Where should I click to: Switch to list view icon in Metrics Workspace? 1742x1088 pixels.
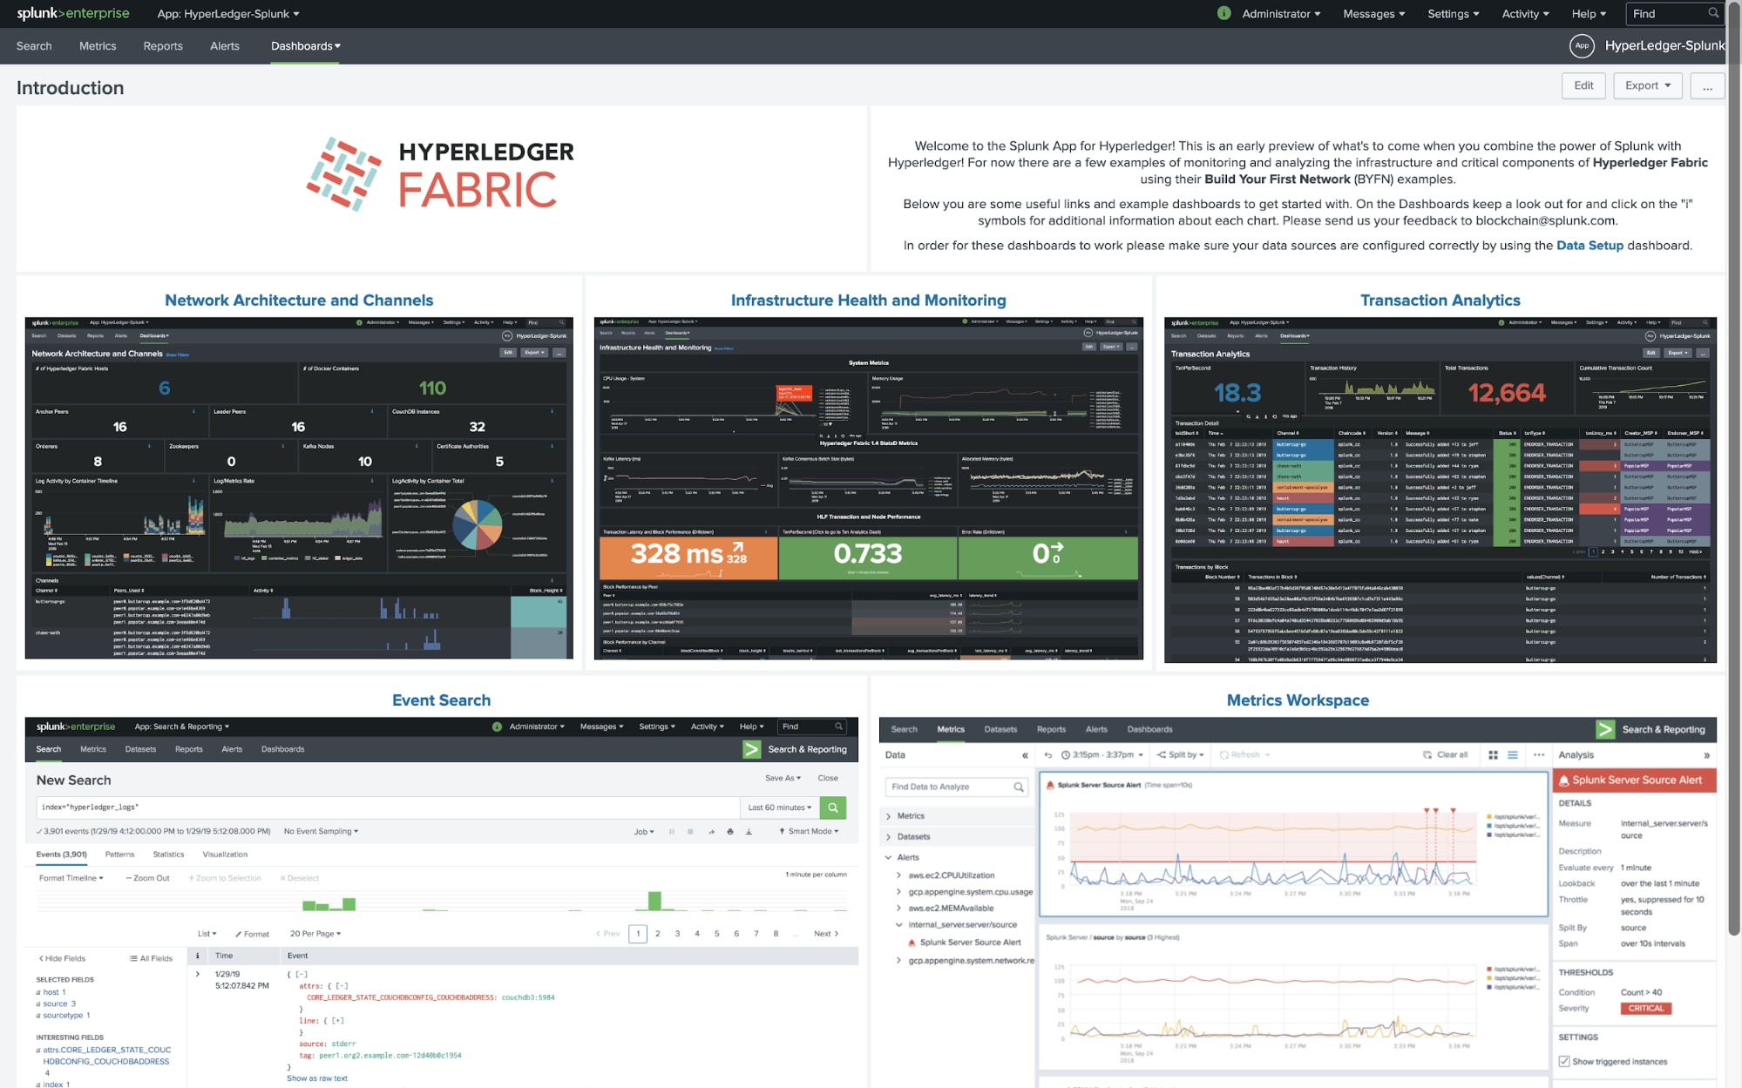(1513, 754)
